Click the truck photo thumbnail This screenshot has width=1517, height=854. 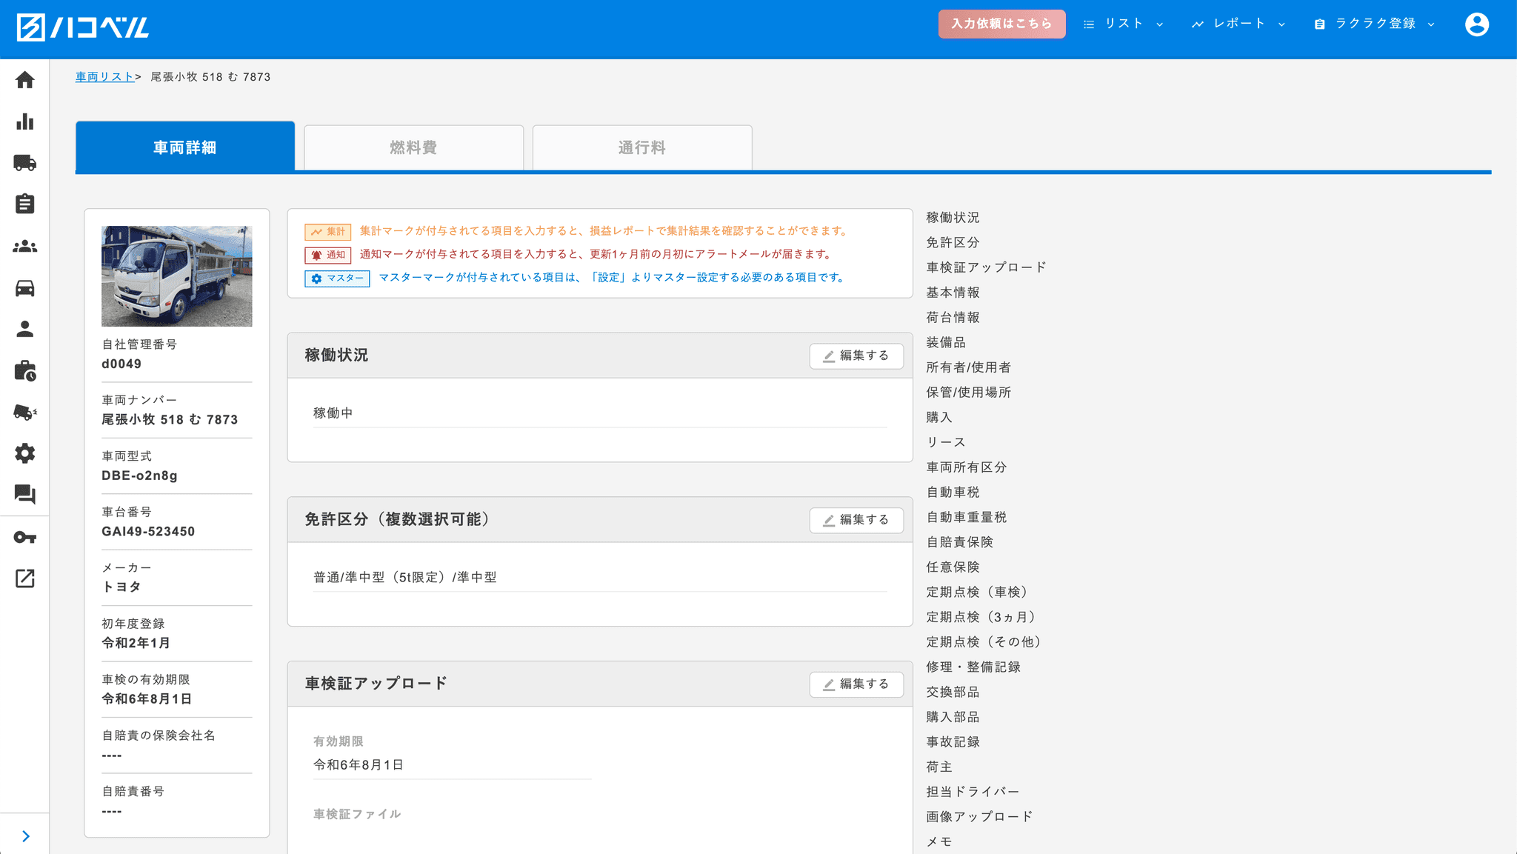176,276
